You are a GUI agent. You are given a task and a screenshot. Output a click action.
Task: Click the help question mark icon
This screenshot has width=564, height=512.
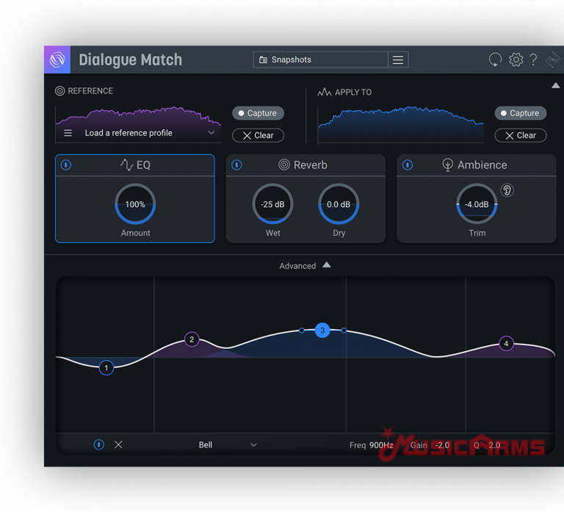(x=534, y=60)
